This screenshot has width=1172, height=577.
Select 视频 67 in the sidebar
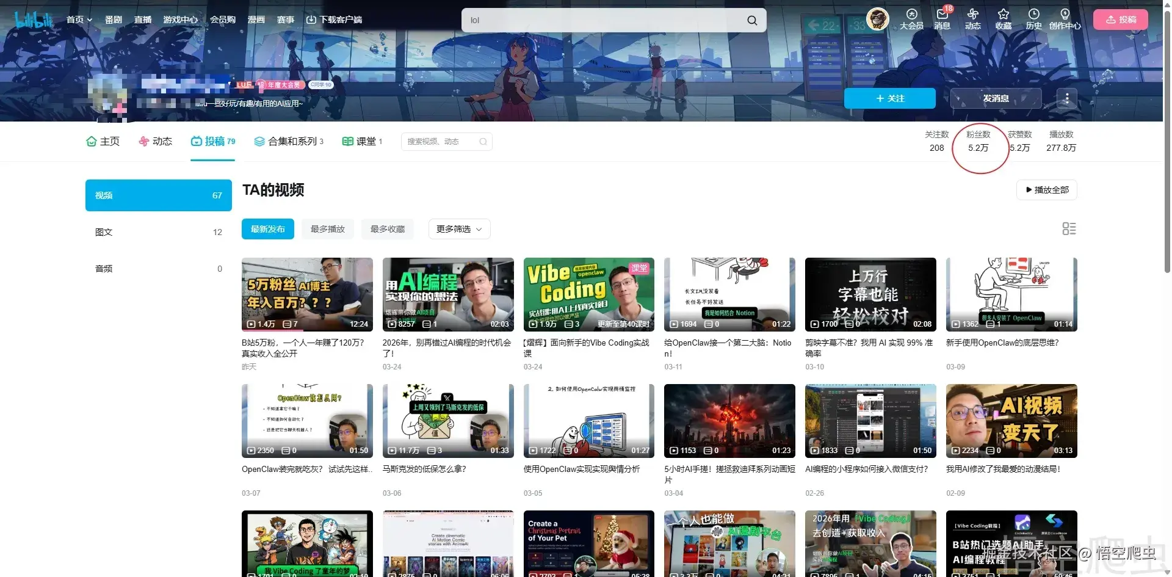(x=159, y=195)
